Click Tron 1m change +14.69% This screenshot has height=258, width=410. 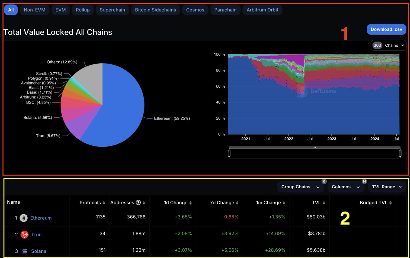275,234
